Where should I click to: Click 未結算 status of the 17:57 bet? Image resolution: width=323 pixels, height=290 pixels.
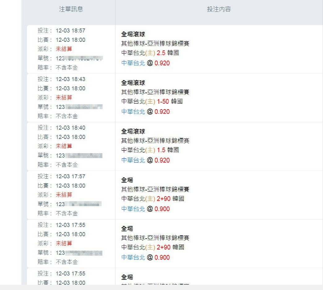[x=64, y=195]
